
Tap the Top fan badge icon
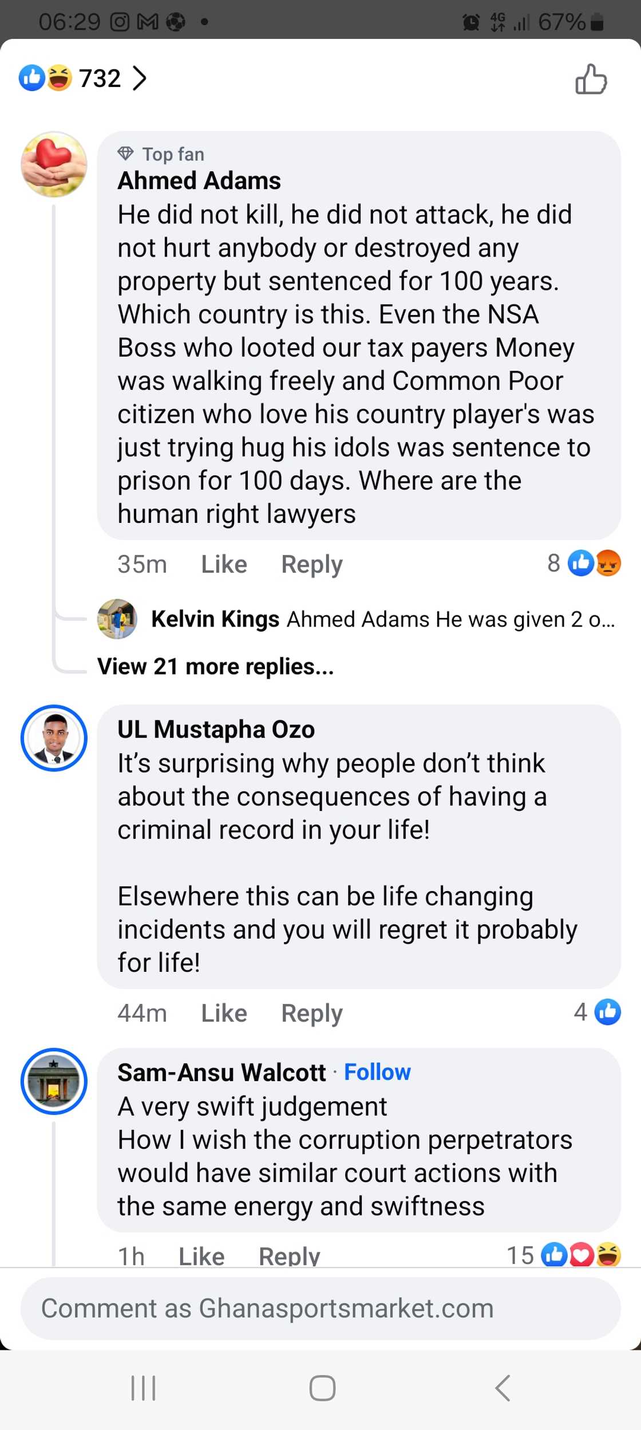[126, 153]
